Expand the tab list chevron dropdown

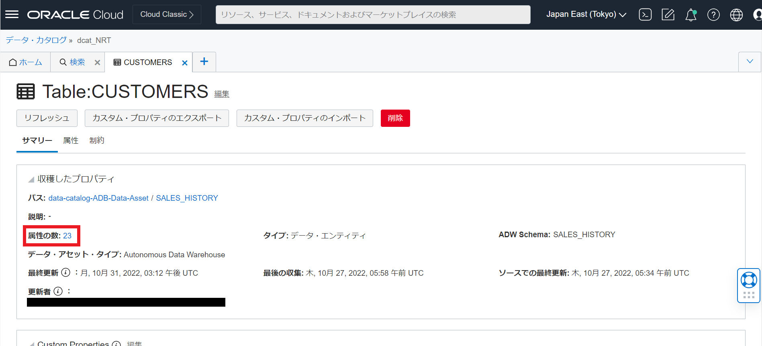pyautogui.click(x=750, y=61)
